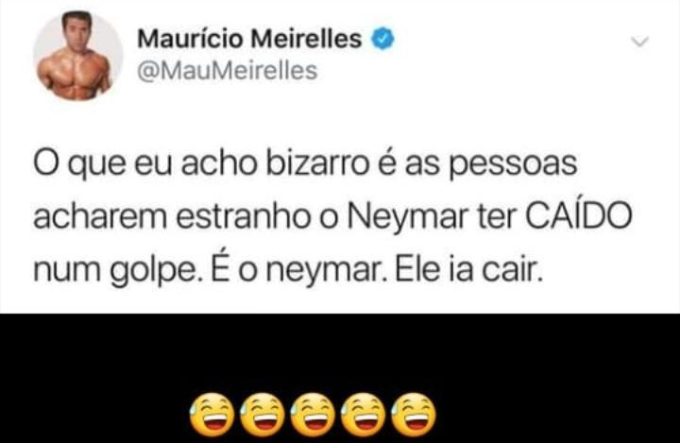Click the last laughing emoji
Image resolution: width=680 pixels, height=443 pixels.
click(x=414, y=415)
